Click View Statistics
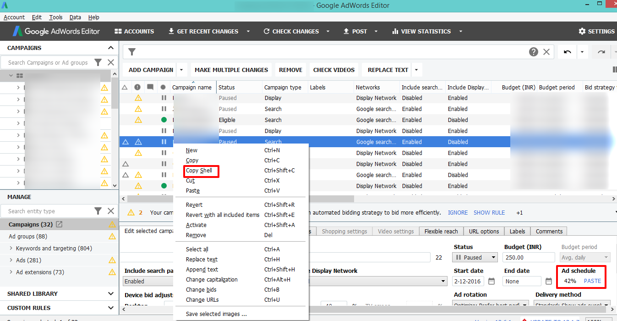The height and width of the screenshot is (321, 617). tap(421, 31)
